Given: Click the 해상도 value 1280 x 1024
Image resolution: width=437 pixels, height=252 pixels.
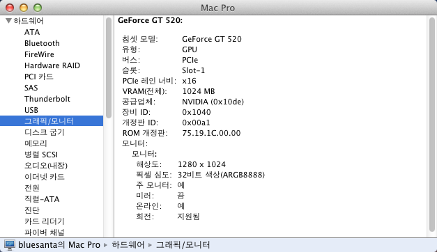Looking at the screenshot, I should pyautogui.click(x=202, y=164).
